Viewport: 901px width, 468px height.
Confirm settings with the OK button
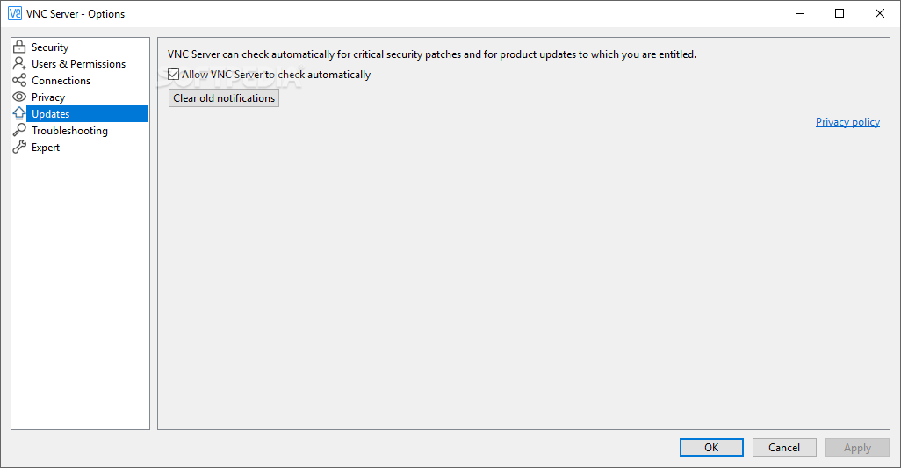[x=711, y=448]
